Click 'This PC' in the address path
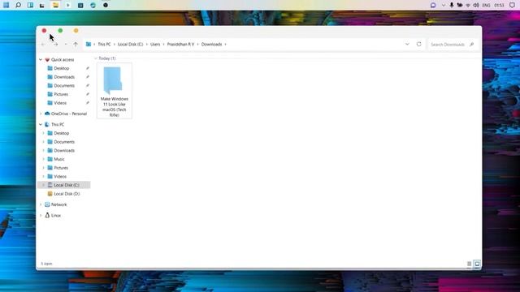Screen dimensions: 520x292 (x=104, y=44)
